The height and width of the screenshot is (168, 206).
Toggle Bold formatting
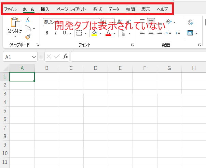[x=47, y=33]
